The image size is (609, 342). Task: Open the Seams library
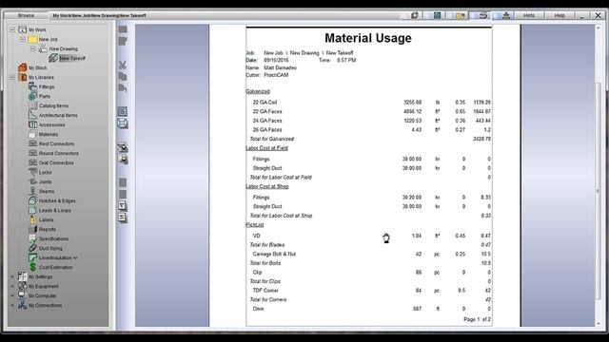[x=47, y=192]
